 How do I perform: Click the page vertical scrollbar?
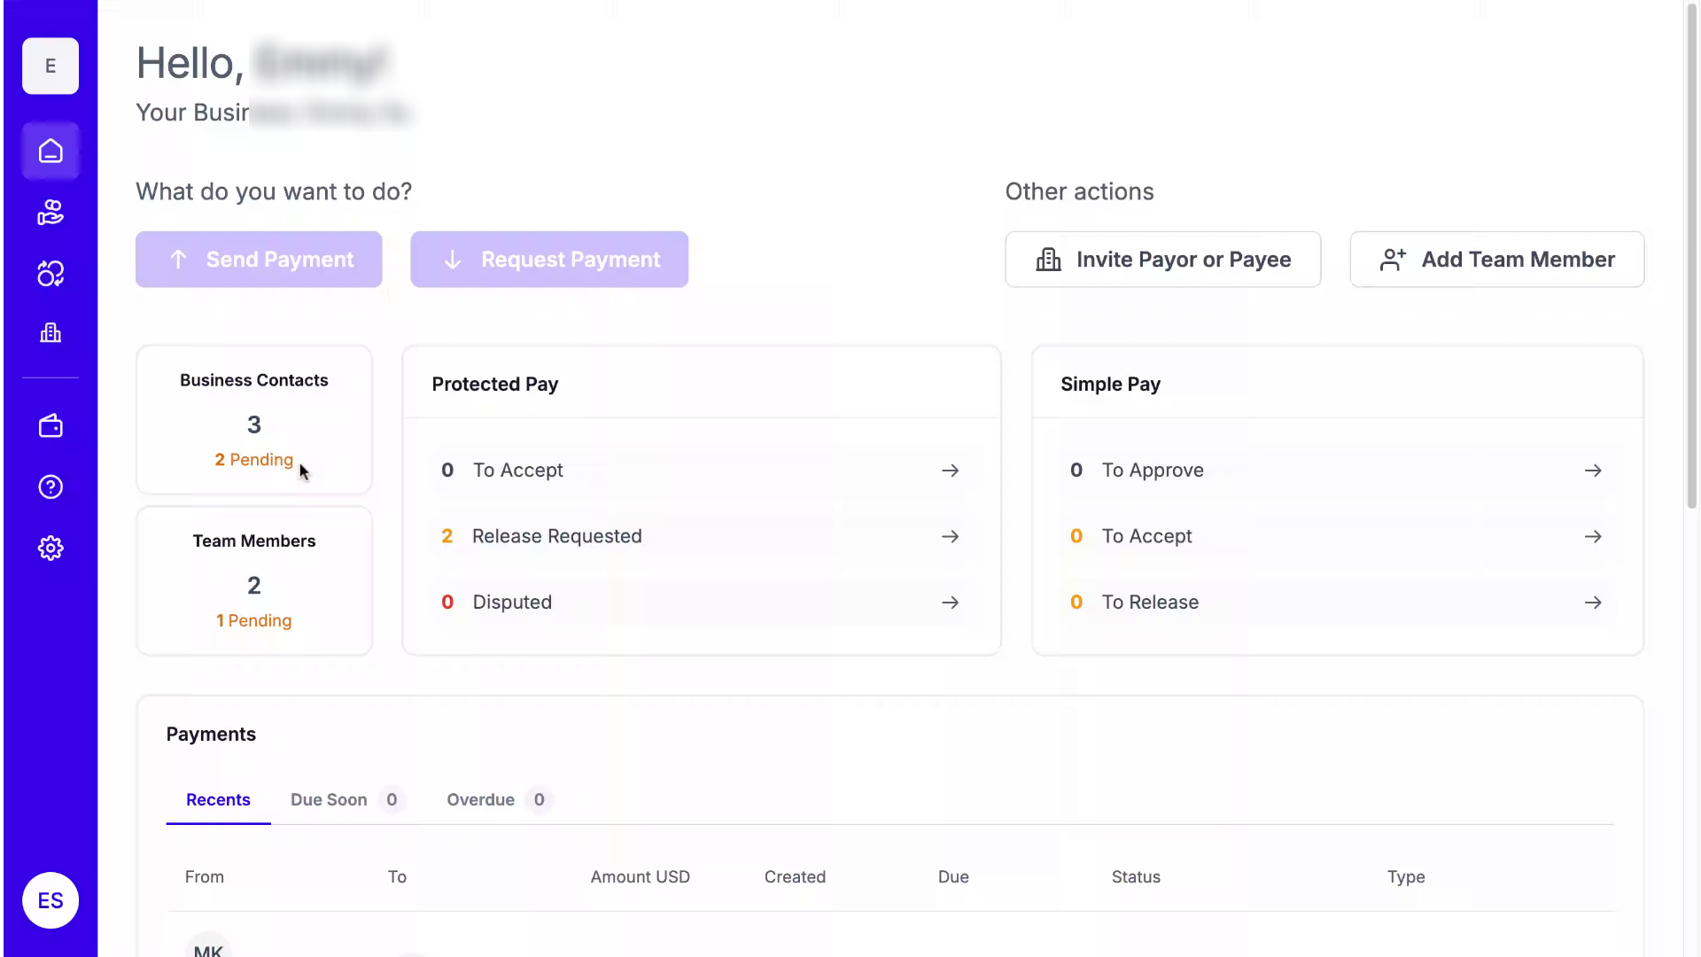(x=1691, y=257)
